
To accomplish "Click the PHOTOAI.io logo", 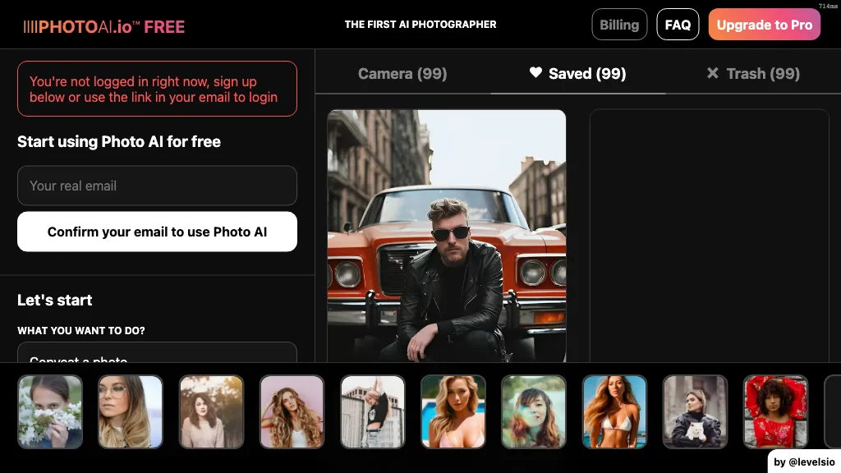I will pos(82,24).
